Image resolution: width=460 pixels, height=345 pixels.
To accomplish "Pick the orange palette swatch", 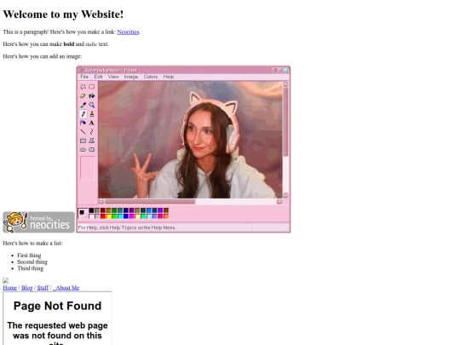I will tap(166, 216).
